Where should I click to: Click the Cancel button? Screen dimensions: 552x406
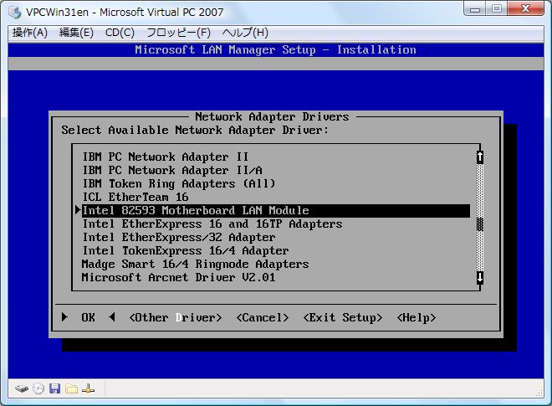click(x=263, y=317)
